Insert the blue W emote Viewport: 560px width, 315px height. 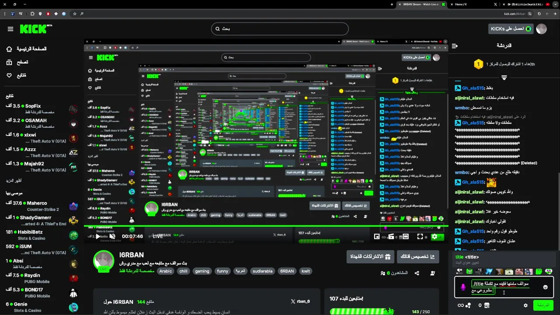489,272
